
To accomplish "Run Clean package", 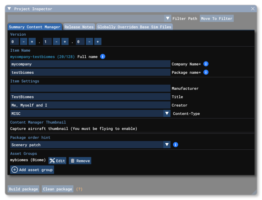I will pyautogui.click(x=57, y=189).
